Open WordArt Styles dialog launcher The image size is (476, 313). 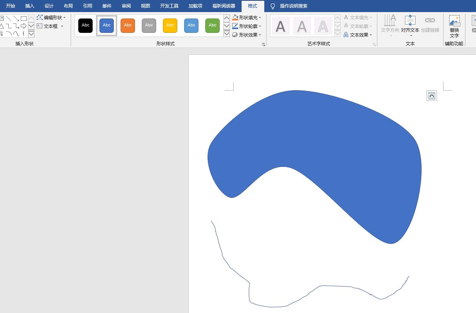(374, 45)
